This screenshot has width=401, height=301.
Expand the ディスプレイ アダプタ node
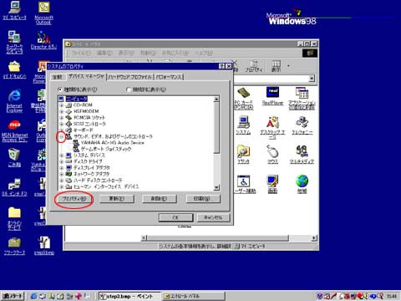click(62, 168)
